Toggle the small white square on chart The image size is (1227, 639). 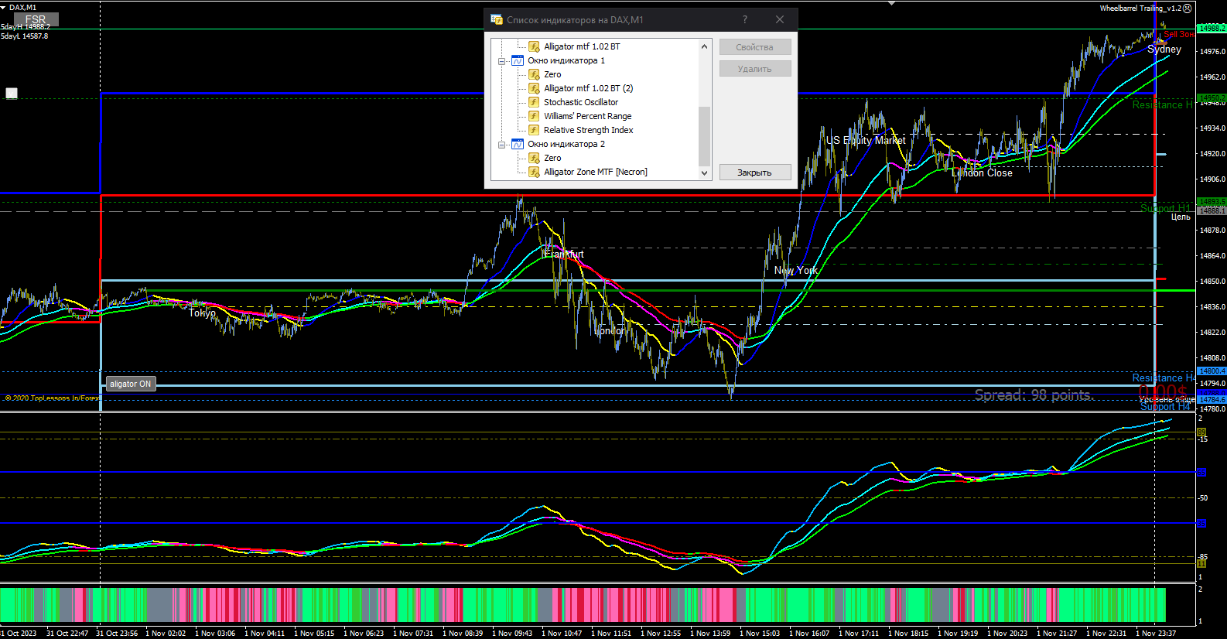pyautogui.click(x=12, y=94)
